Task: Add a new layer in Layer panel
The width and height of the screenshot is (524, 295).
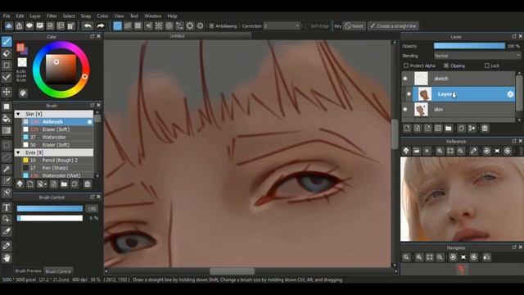Action: 407,128
